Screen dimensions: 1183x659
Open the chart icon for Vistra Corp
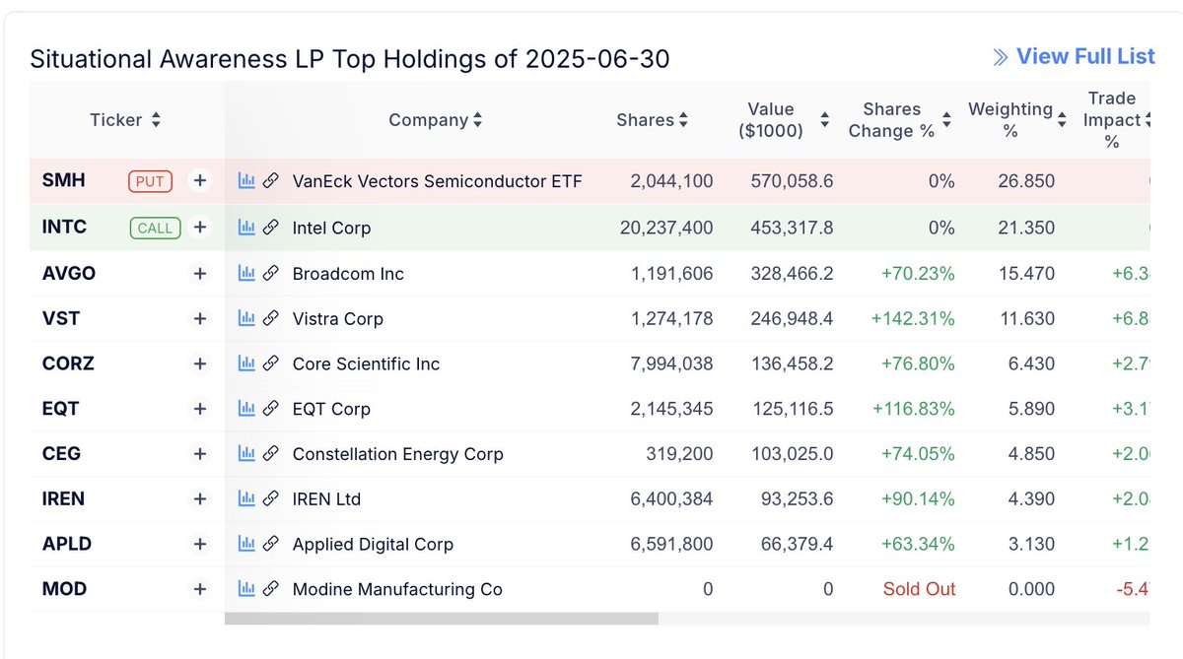[x=246, y=319]
